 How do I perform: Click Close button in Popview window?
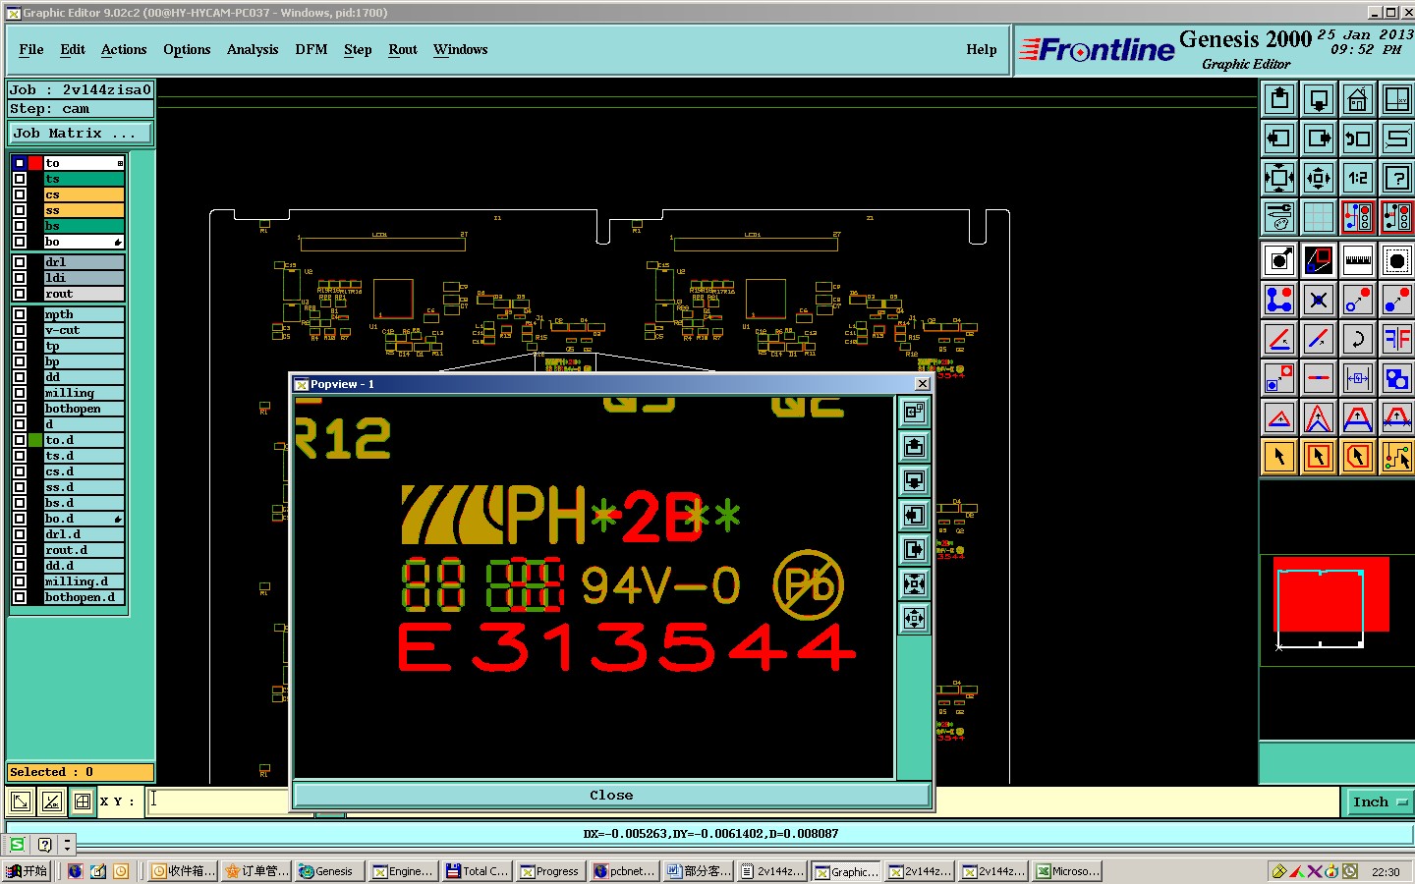(x=611, y=795)
